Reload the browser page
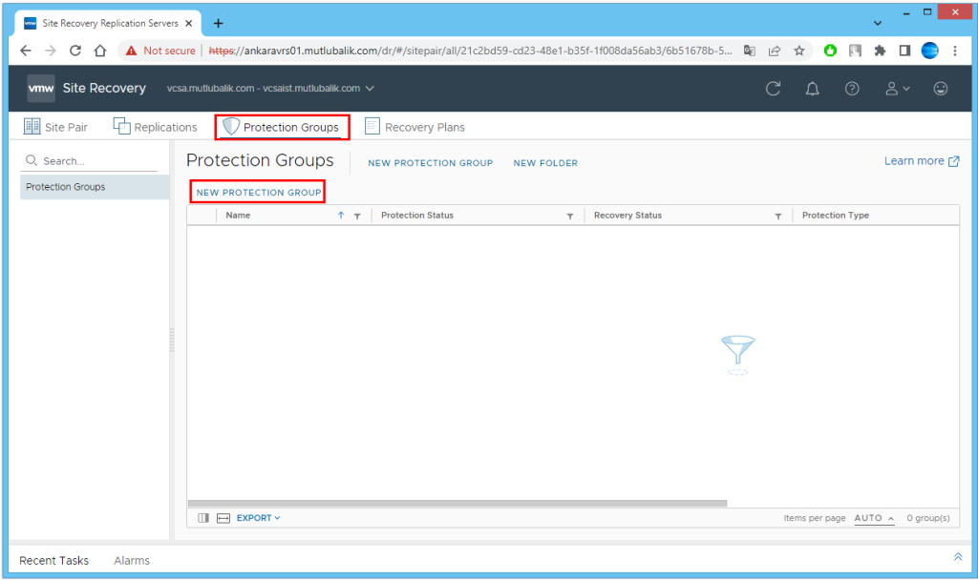The image size is (978, 580). 75,51
